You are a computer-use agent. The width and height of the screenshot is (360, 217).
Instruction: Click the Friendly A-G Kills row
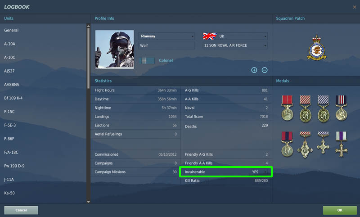(x=226, y=154)
